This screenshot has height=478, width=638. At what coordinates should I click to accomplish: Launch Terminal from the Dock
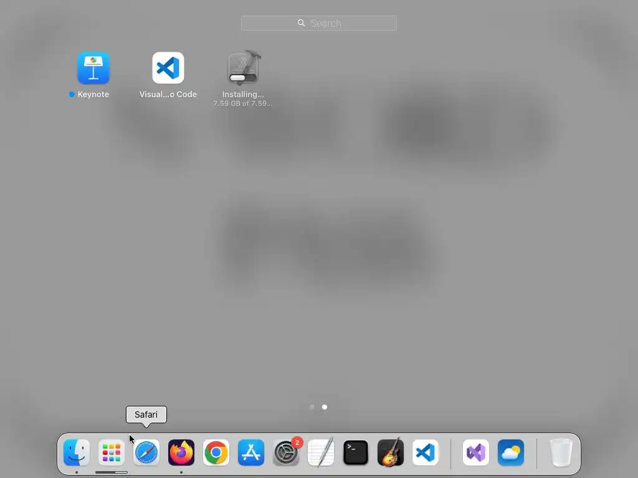coord(356,452)
